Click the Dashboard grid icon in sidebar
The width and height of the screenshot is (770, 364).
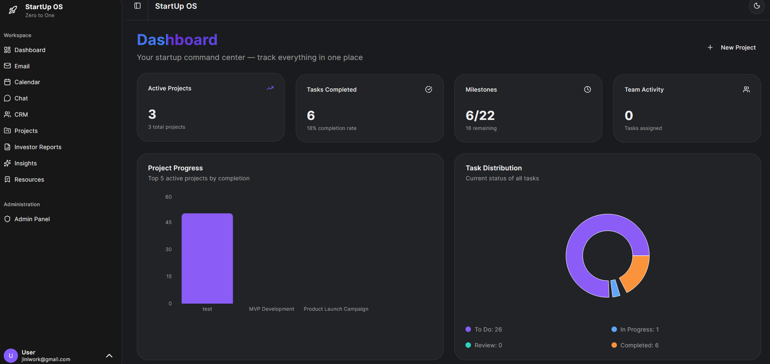coord(7,50)
